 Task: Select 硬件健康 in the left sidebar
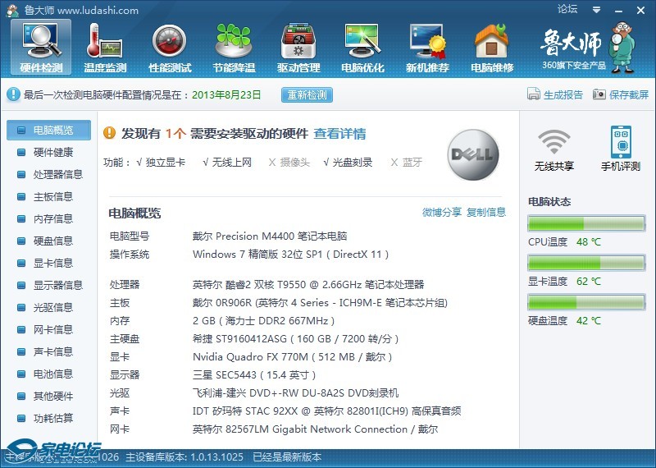pos(52,152)
